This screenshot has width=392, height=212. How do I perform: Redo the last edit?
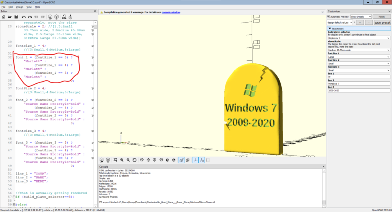tap(30, 17)
